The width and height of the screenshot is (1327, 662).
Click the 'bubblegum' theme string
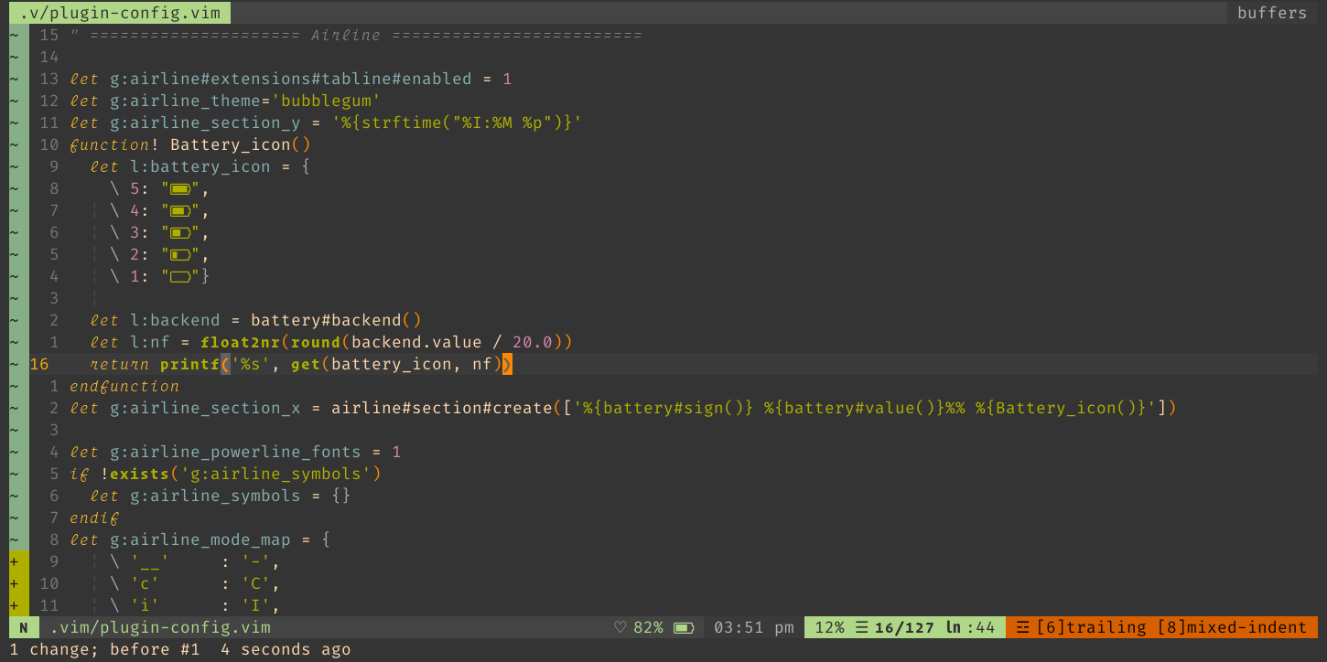[326, 101]
